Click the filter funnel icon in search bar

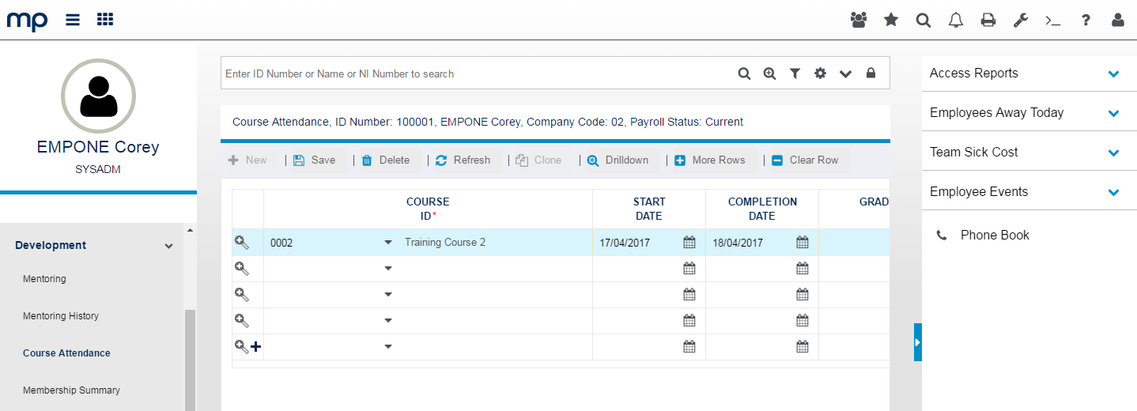pos(795,74)
